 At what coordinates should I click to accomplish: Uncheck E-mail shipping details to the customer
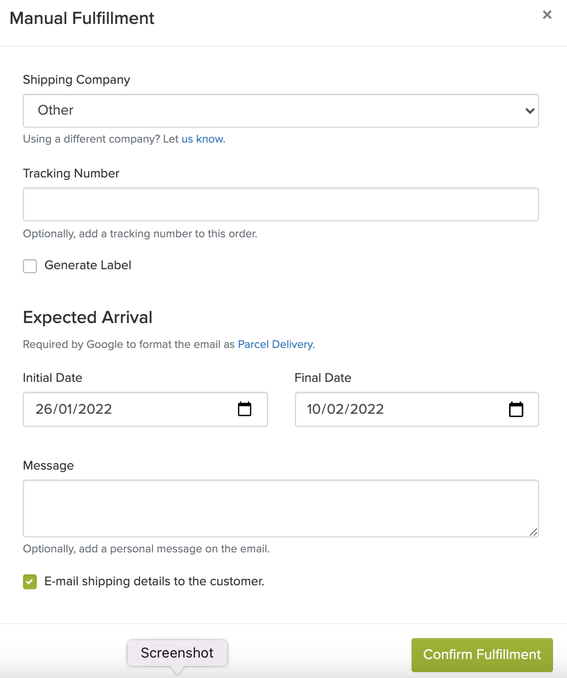click(x=30, y=582)
